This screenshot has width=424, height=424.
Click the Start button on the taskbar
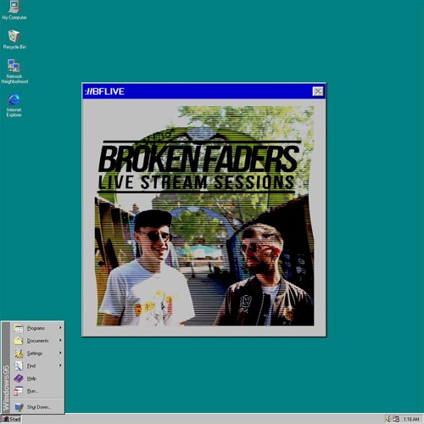[11, 419]
